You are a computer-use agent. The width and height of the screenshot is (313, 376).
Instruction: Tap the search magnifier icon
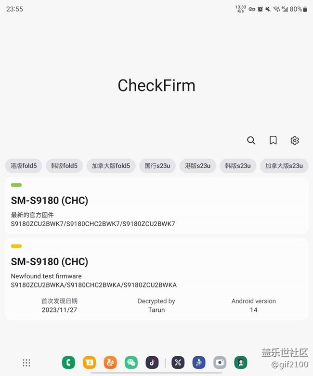(251, 140)
